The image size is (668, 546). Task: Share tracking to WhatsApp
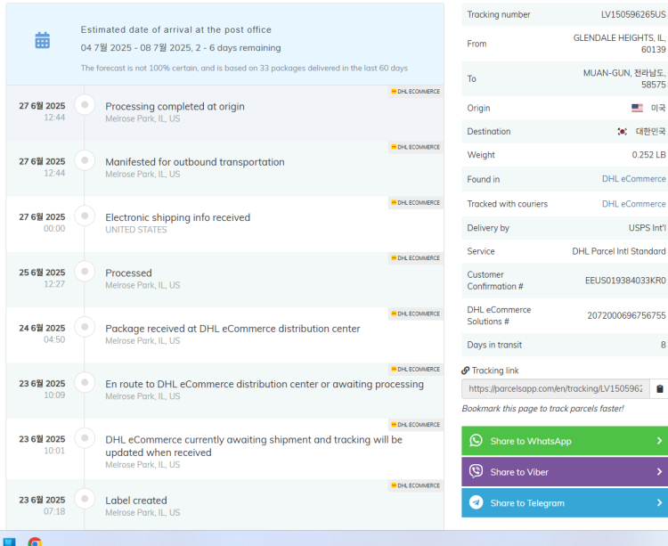(565, 441)
